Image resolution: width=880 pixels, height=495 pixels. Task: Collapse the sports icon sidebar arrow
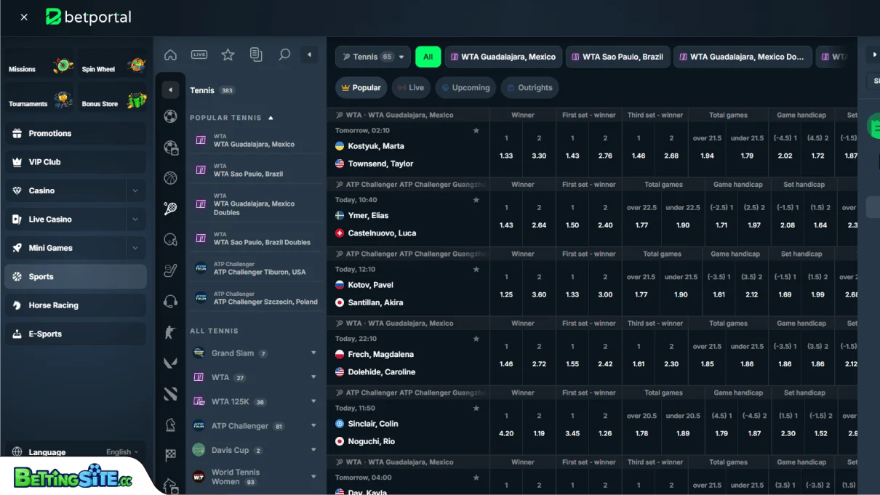click(x=170, y=89)
